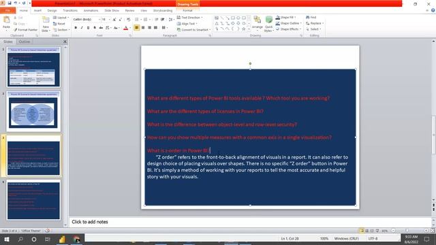Open the Font dialog launcher

[x=130, y=35]
